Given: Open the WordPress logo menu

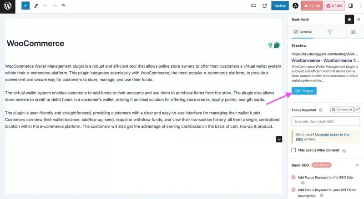Looking at the screenshot, I should pyautogui.click(x=8, y=6).
